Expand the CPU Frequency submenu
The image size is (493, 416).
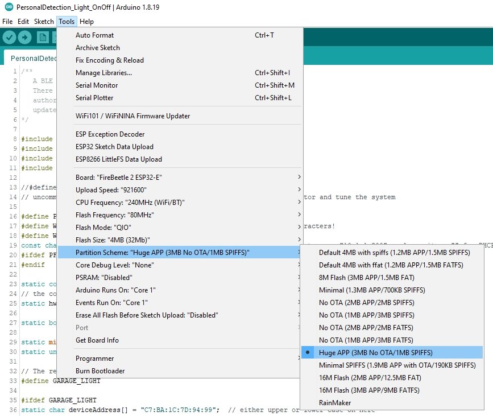180,203
